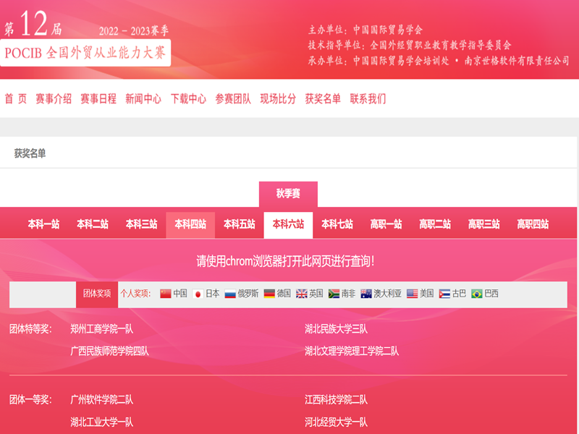Viewport: 579px width, 434px height.
Task: Click the 2022－2023赛季 text in banner
Action: click(134, 31)
